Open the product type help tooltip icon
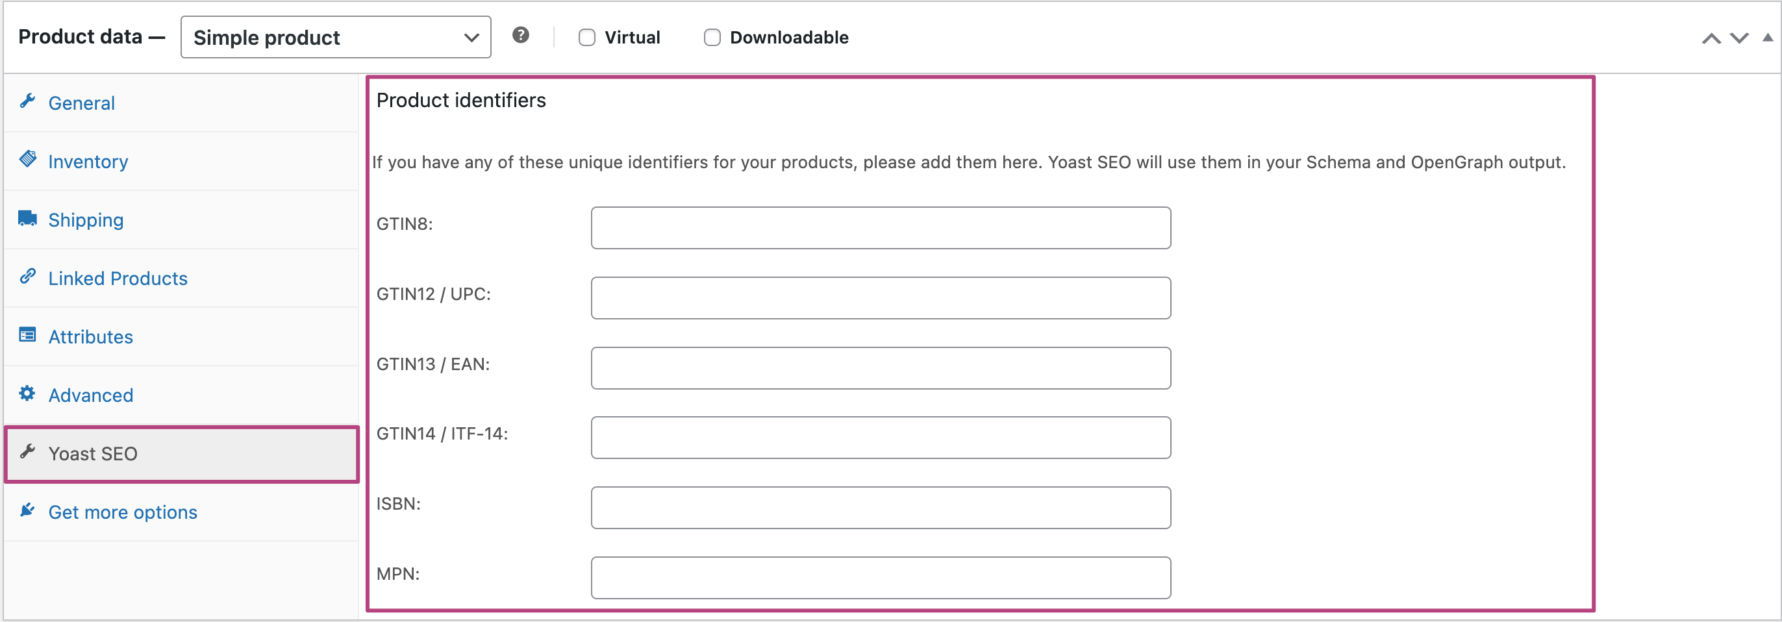Screen dimensions: 1782x622 click(x=520, y=35)
